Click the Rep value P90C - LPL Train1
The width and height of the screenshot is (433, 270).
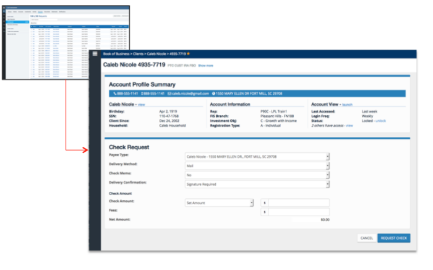tap(273, 111)
